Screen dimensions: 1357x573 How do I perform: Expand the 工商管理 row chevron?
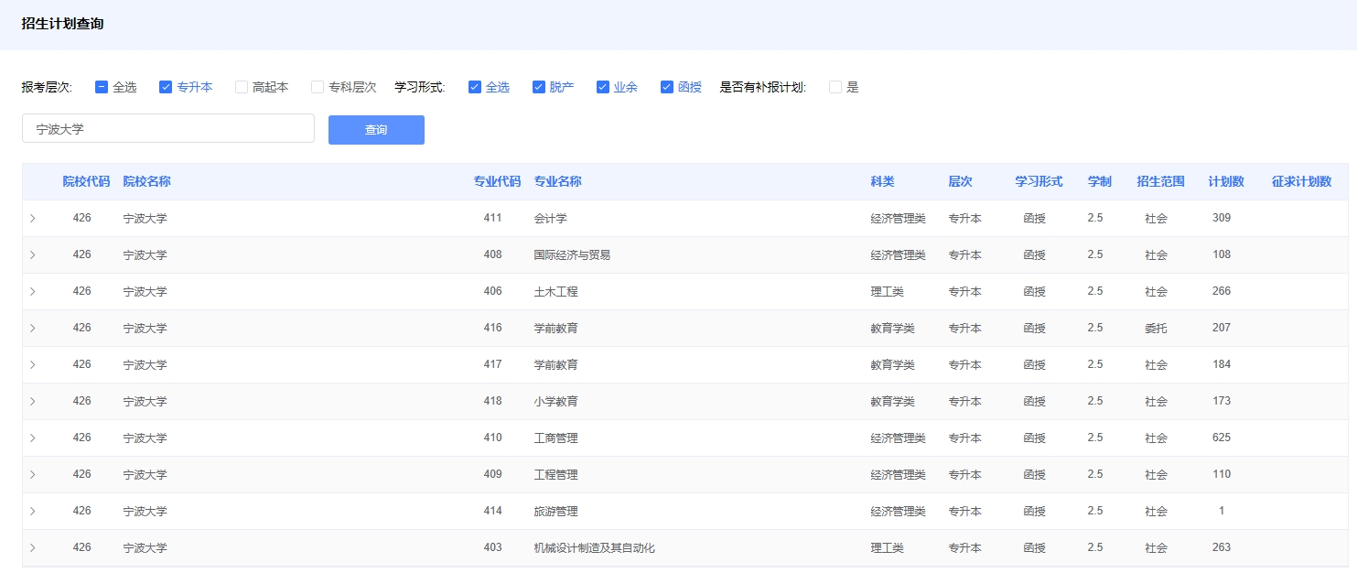tap(32, 438)
